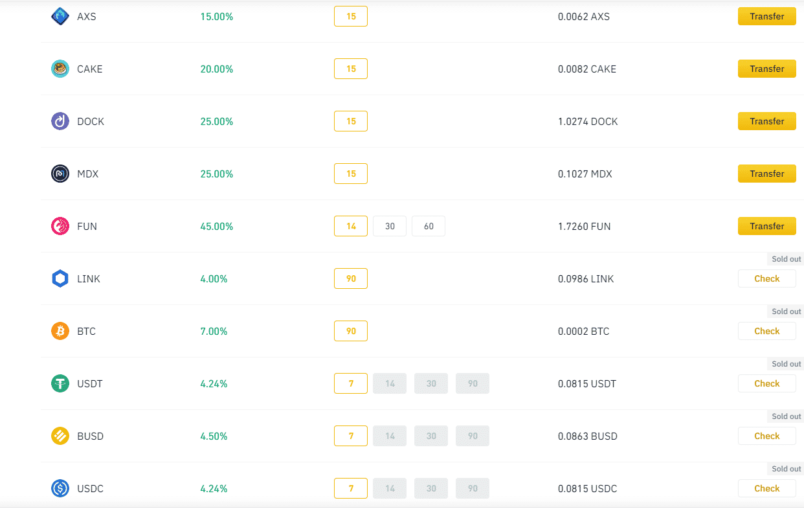
Task: Click the CAKE pancake coin icon
Action: (x=60, y=69)
